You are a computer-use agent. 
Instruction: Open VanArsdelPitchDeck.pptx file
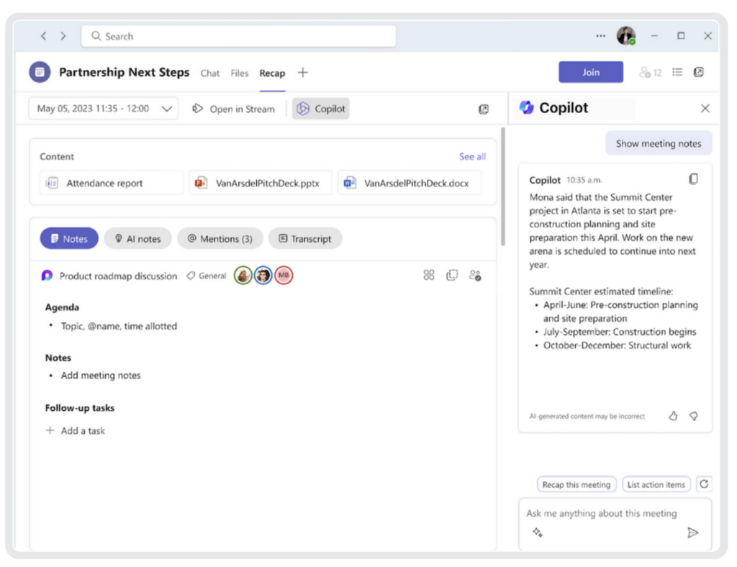tap(260, 183)
